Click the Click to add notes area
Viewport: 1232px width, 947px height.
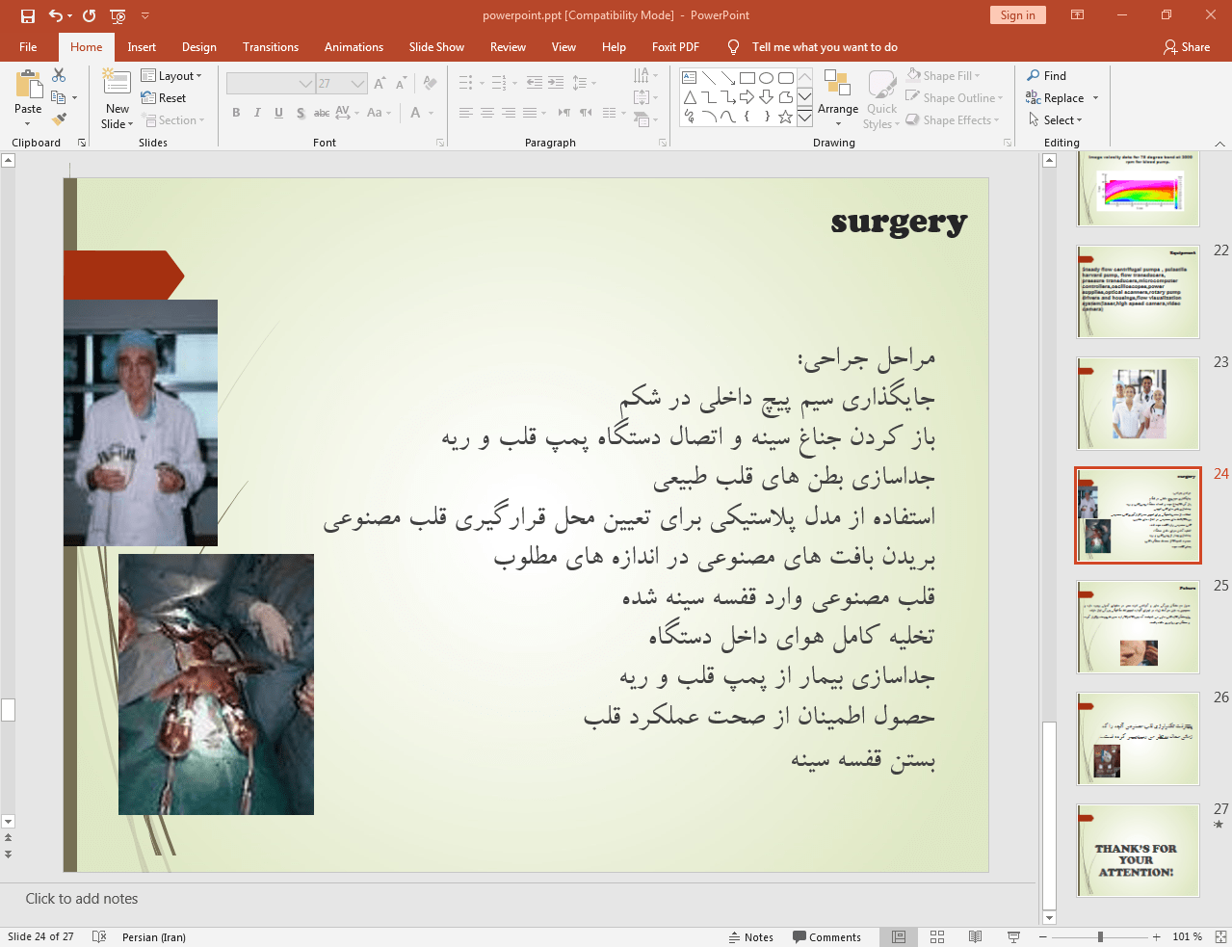pos(82,899)
